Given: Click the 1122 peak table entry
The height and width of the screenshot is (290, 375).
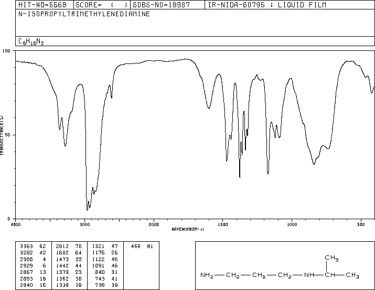Looking at the screenshot, I should pos(105,259).
